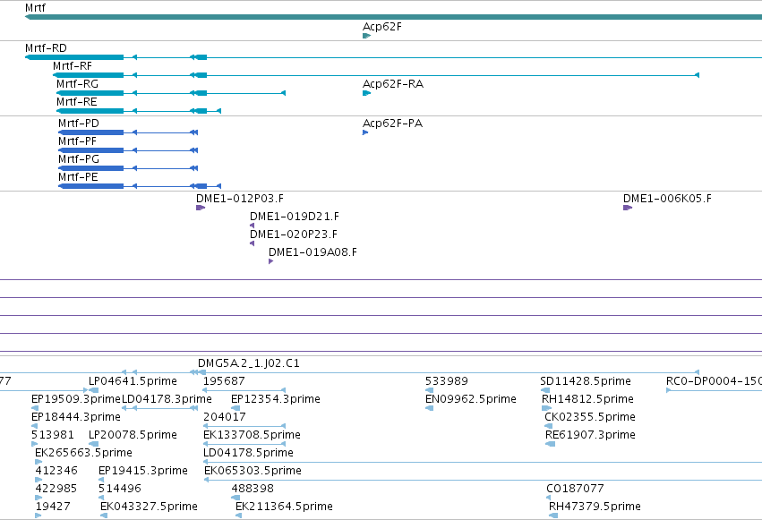Click the DME1-006K05.F purple arrow glyph
This screenshot has width=762, height=520.
(628, 208)
